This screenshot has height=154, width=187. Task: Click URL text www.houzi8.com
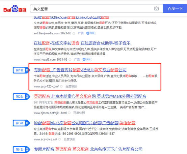pos(45,60)
